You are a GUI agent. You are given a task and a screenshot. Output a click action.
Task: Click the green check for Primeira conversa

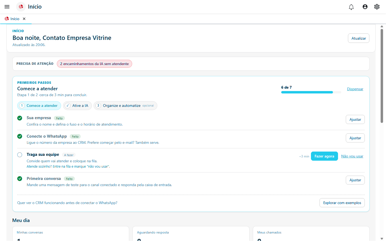(20, 179)
